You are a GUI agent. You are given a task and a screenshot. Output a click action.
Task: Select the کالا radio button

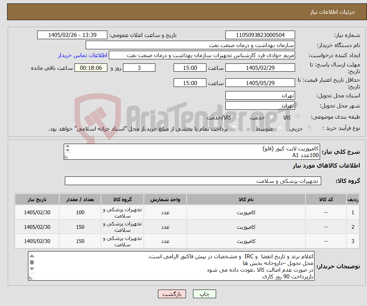coord(298,116)
